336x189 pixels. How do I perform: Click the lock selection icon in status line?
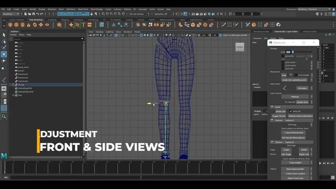(91, 14)
